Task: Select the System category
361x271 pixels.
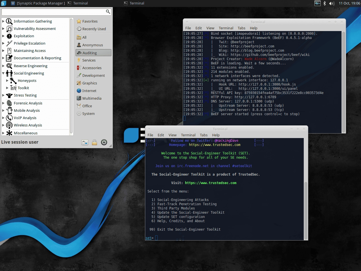Action: tap(94, 113)
